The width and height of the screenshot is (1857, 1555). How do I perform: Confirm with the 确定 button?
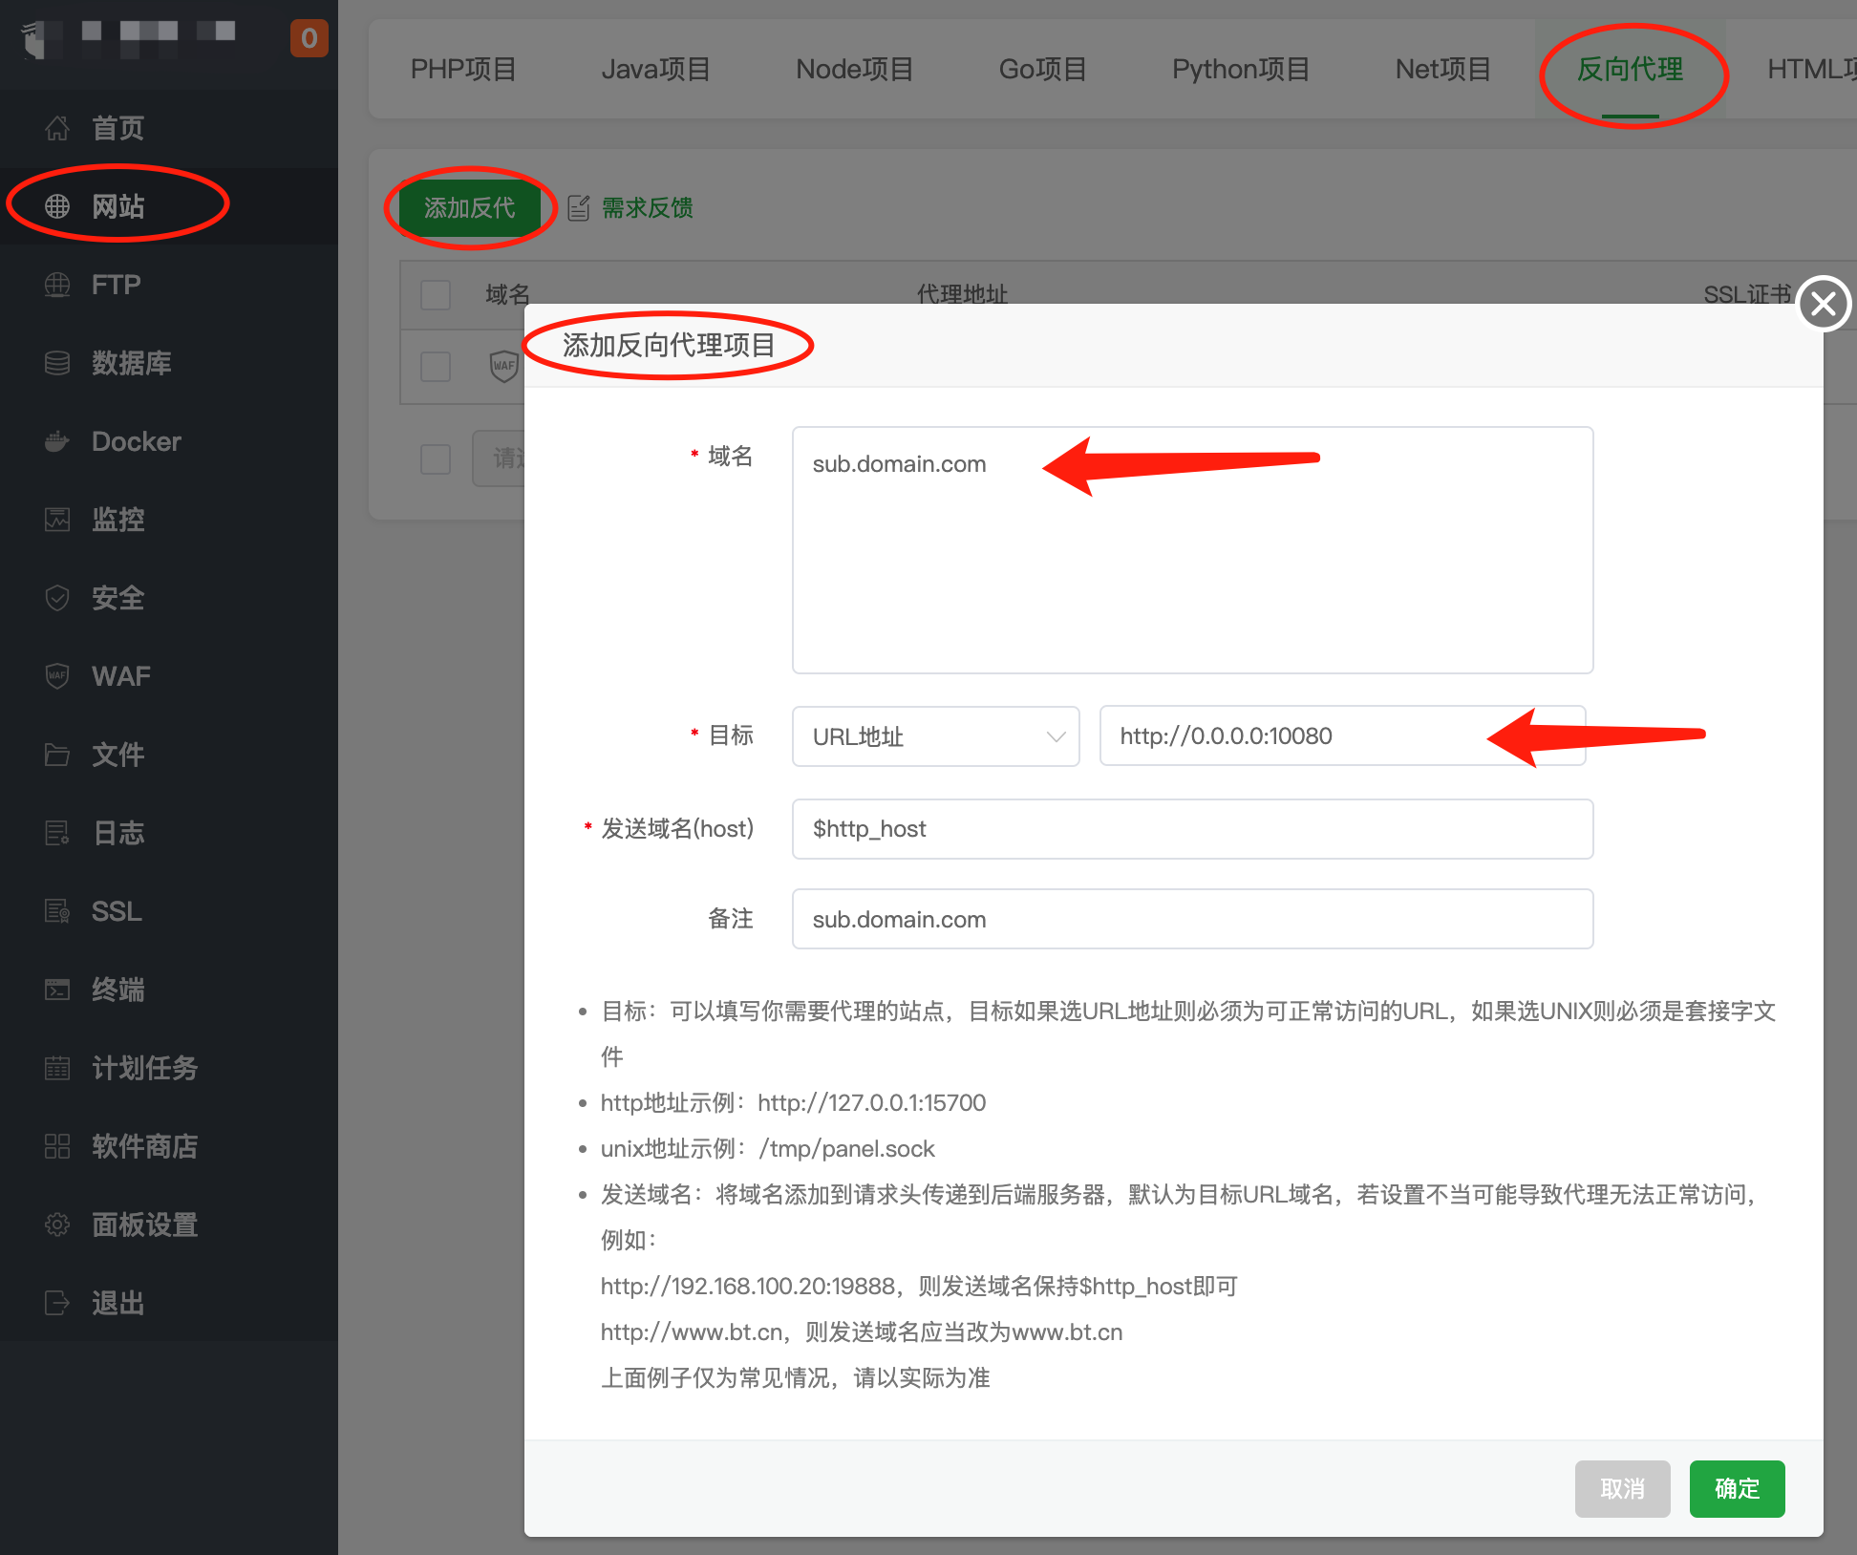1736,1488
